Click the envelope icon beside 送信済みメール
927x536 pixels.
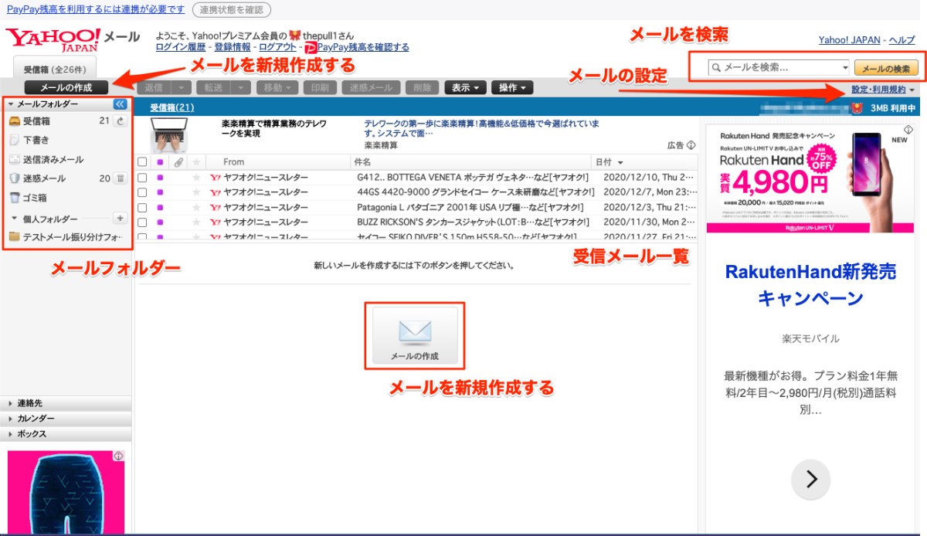14,160
